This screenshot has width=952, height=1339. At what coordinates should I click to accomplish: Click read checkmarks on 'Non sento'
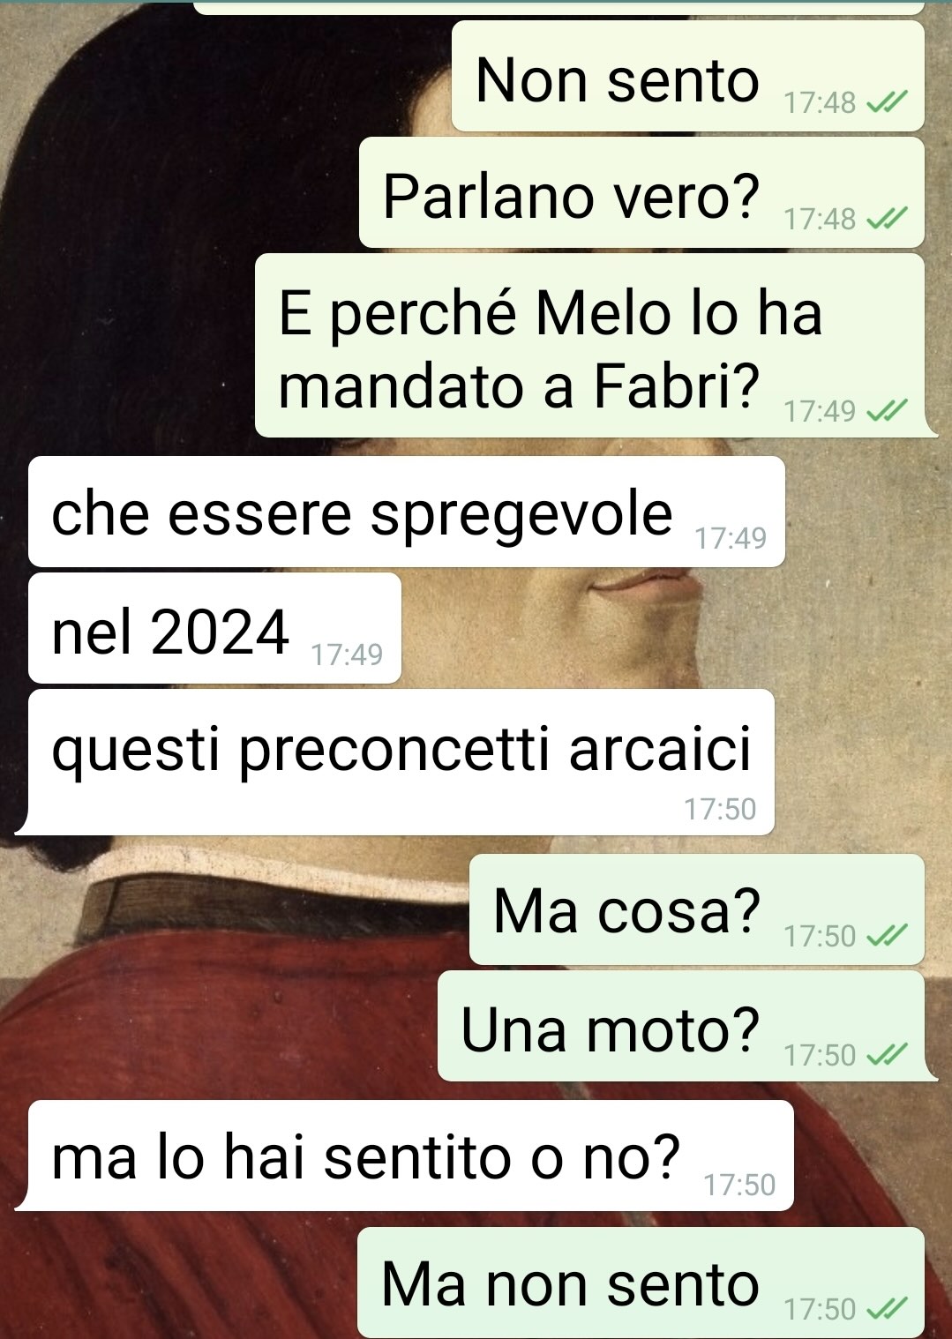(x=887, y=103)
